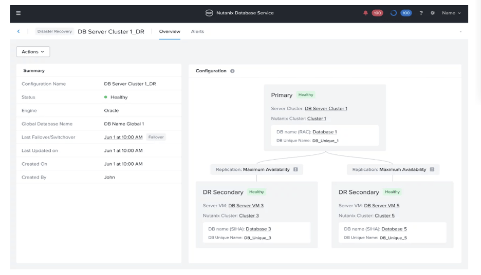The height and width of the screenshot is (275, 481).
Task: Open settings via gear icon
Action: 433,13
